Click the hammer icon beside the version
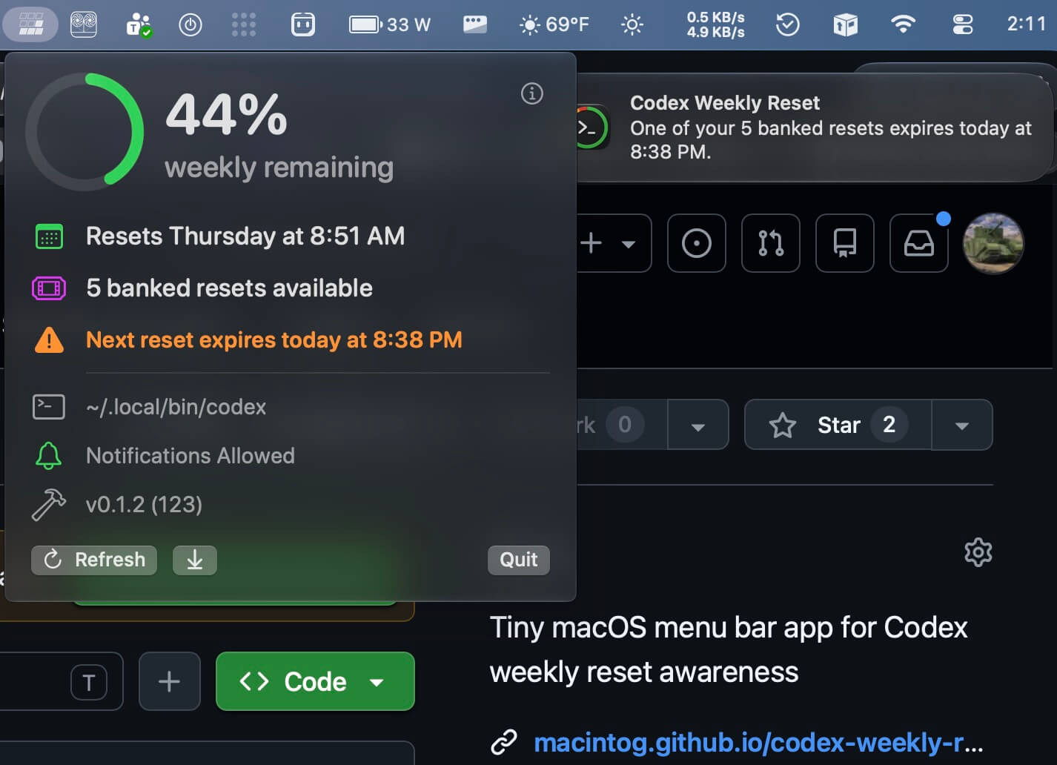Screen dimensions: 1057x765 pyautogui.click(x=49, y=505)
